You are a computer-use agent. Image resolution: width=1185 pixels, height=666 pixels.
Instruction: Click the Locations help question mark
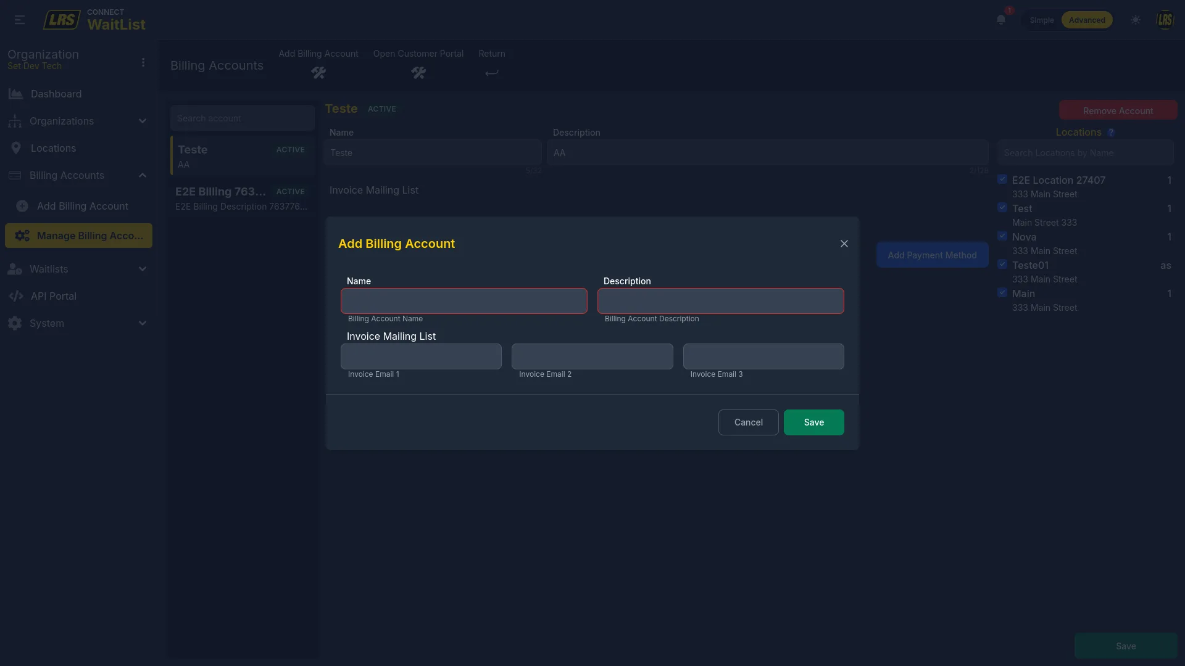(1111, 133)
